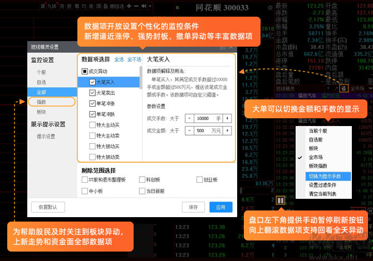Select 全部 in the 监控设置 sidebar
Screen dimensions: 373x261
coord(52,92)
